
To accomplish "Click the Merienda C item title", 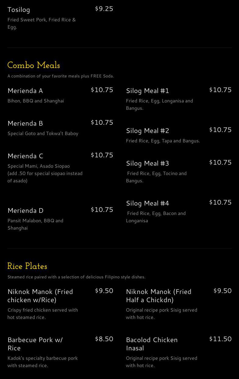I will coord(25,156).
